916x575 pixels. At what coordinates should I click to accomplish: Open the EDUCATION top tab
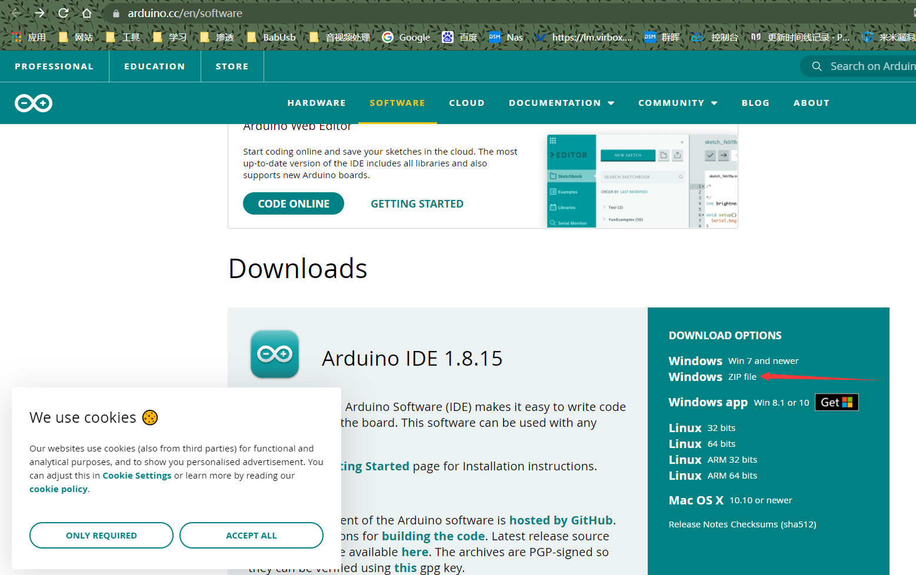155,66
